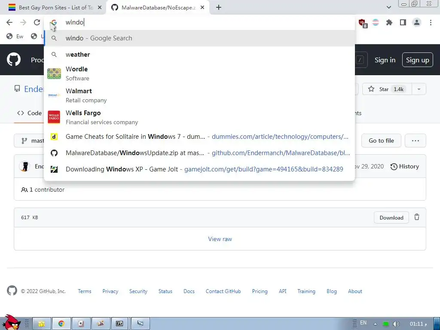The height and width of the screenshot is (330, 440).
Task: Open the About footer link
Action: point(355,291)
